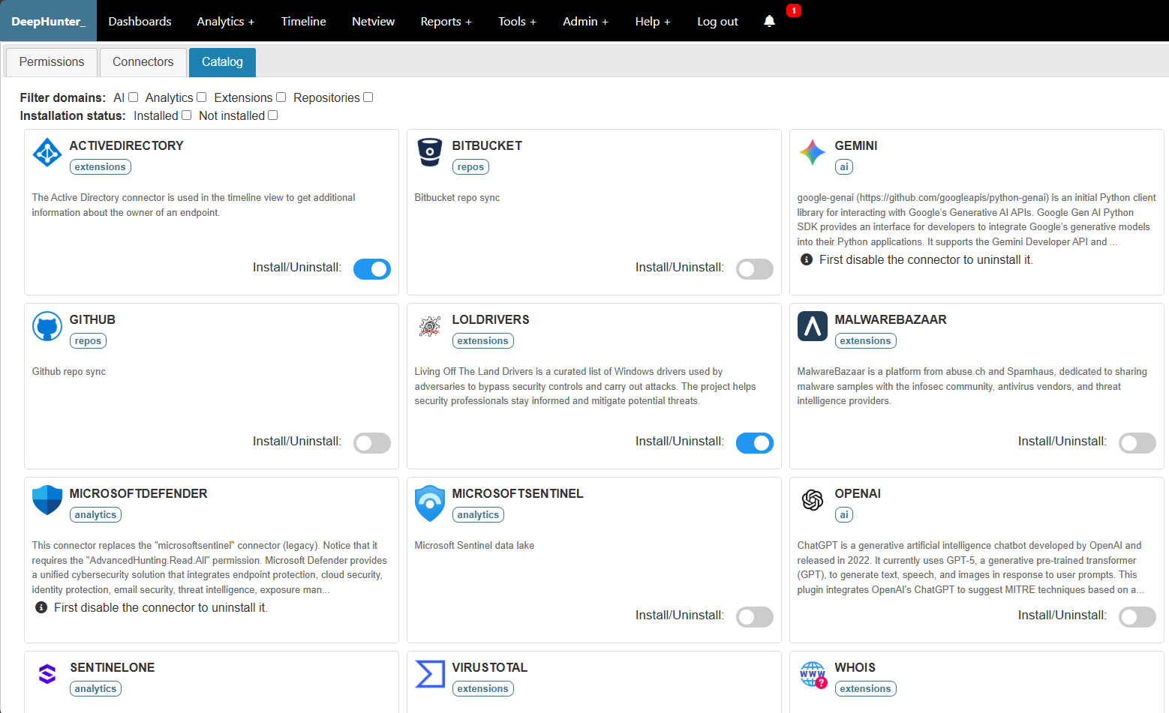Click the Log out link

click(718, 21)
